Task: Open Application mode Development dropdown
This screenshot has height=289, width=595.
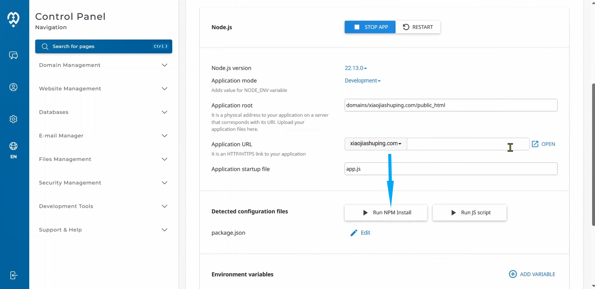Action: 362,81
